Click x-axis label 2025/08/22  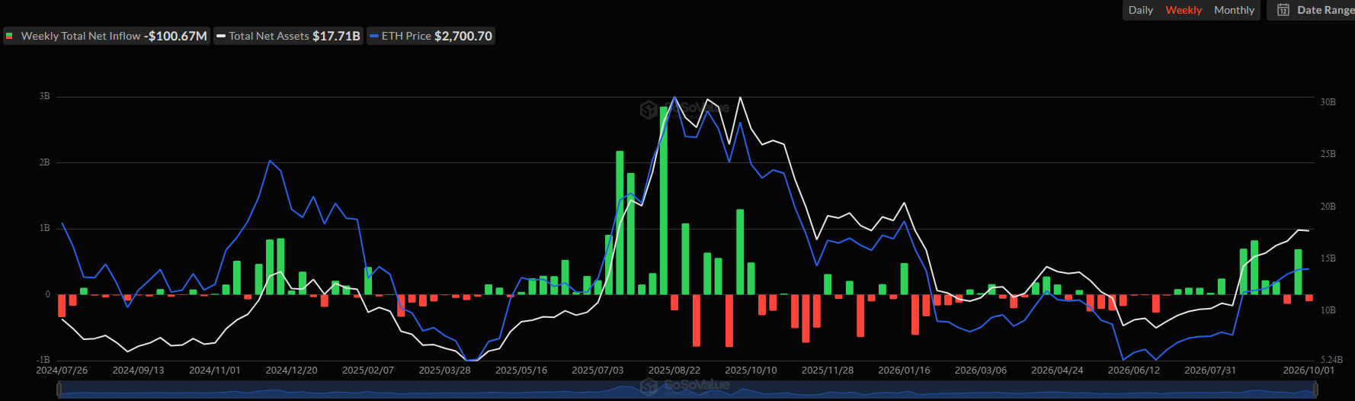674,370
